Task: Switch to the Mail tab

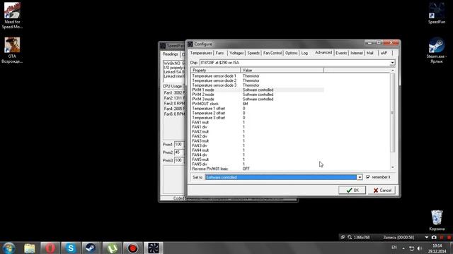Action: click(x=370, y=53)
